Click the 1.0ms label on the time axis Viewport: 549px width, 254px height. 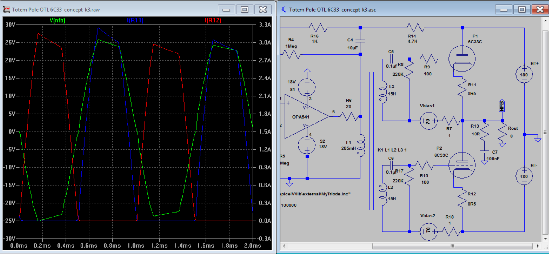click(136, 246)
